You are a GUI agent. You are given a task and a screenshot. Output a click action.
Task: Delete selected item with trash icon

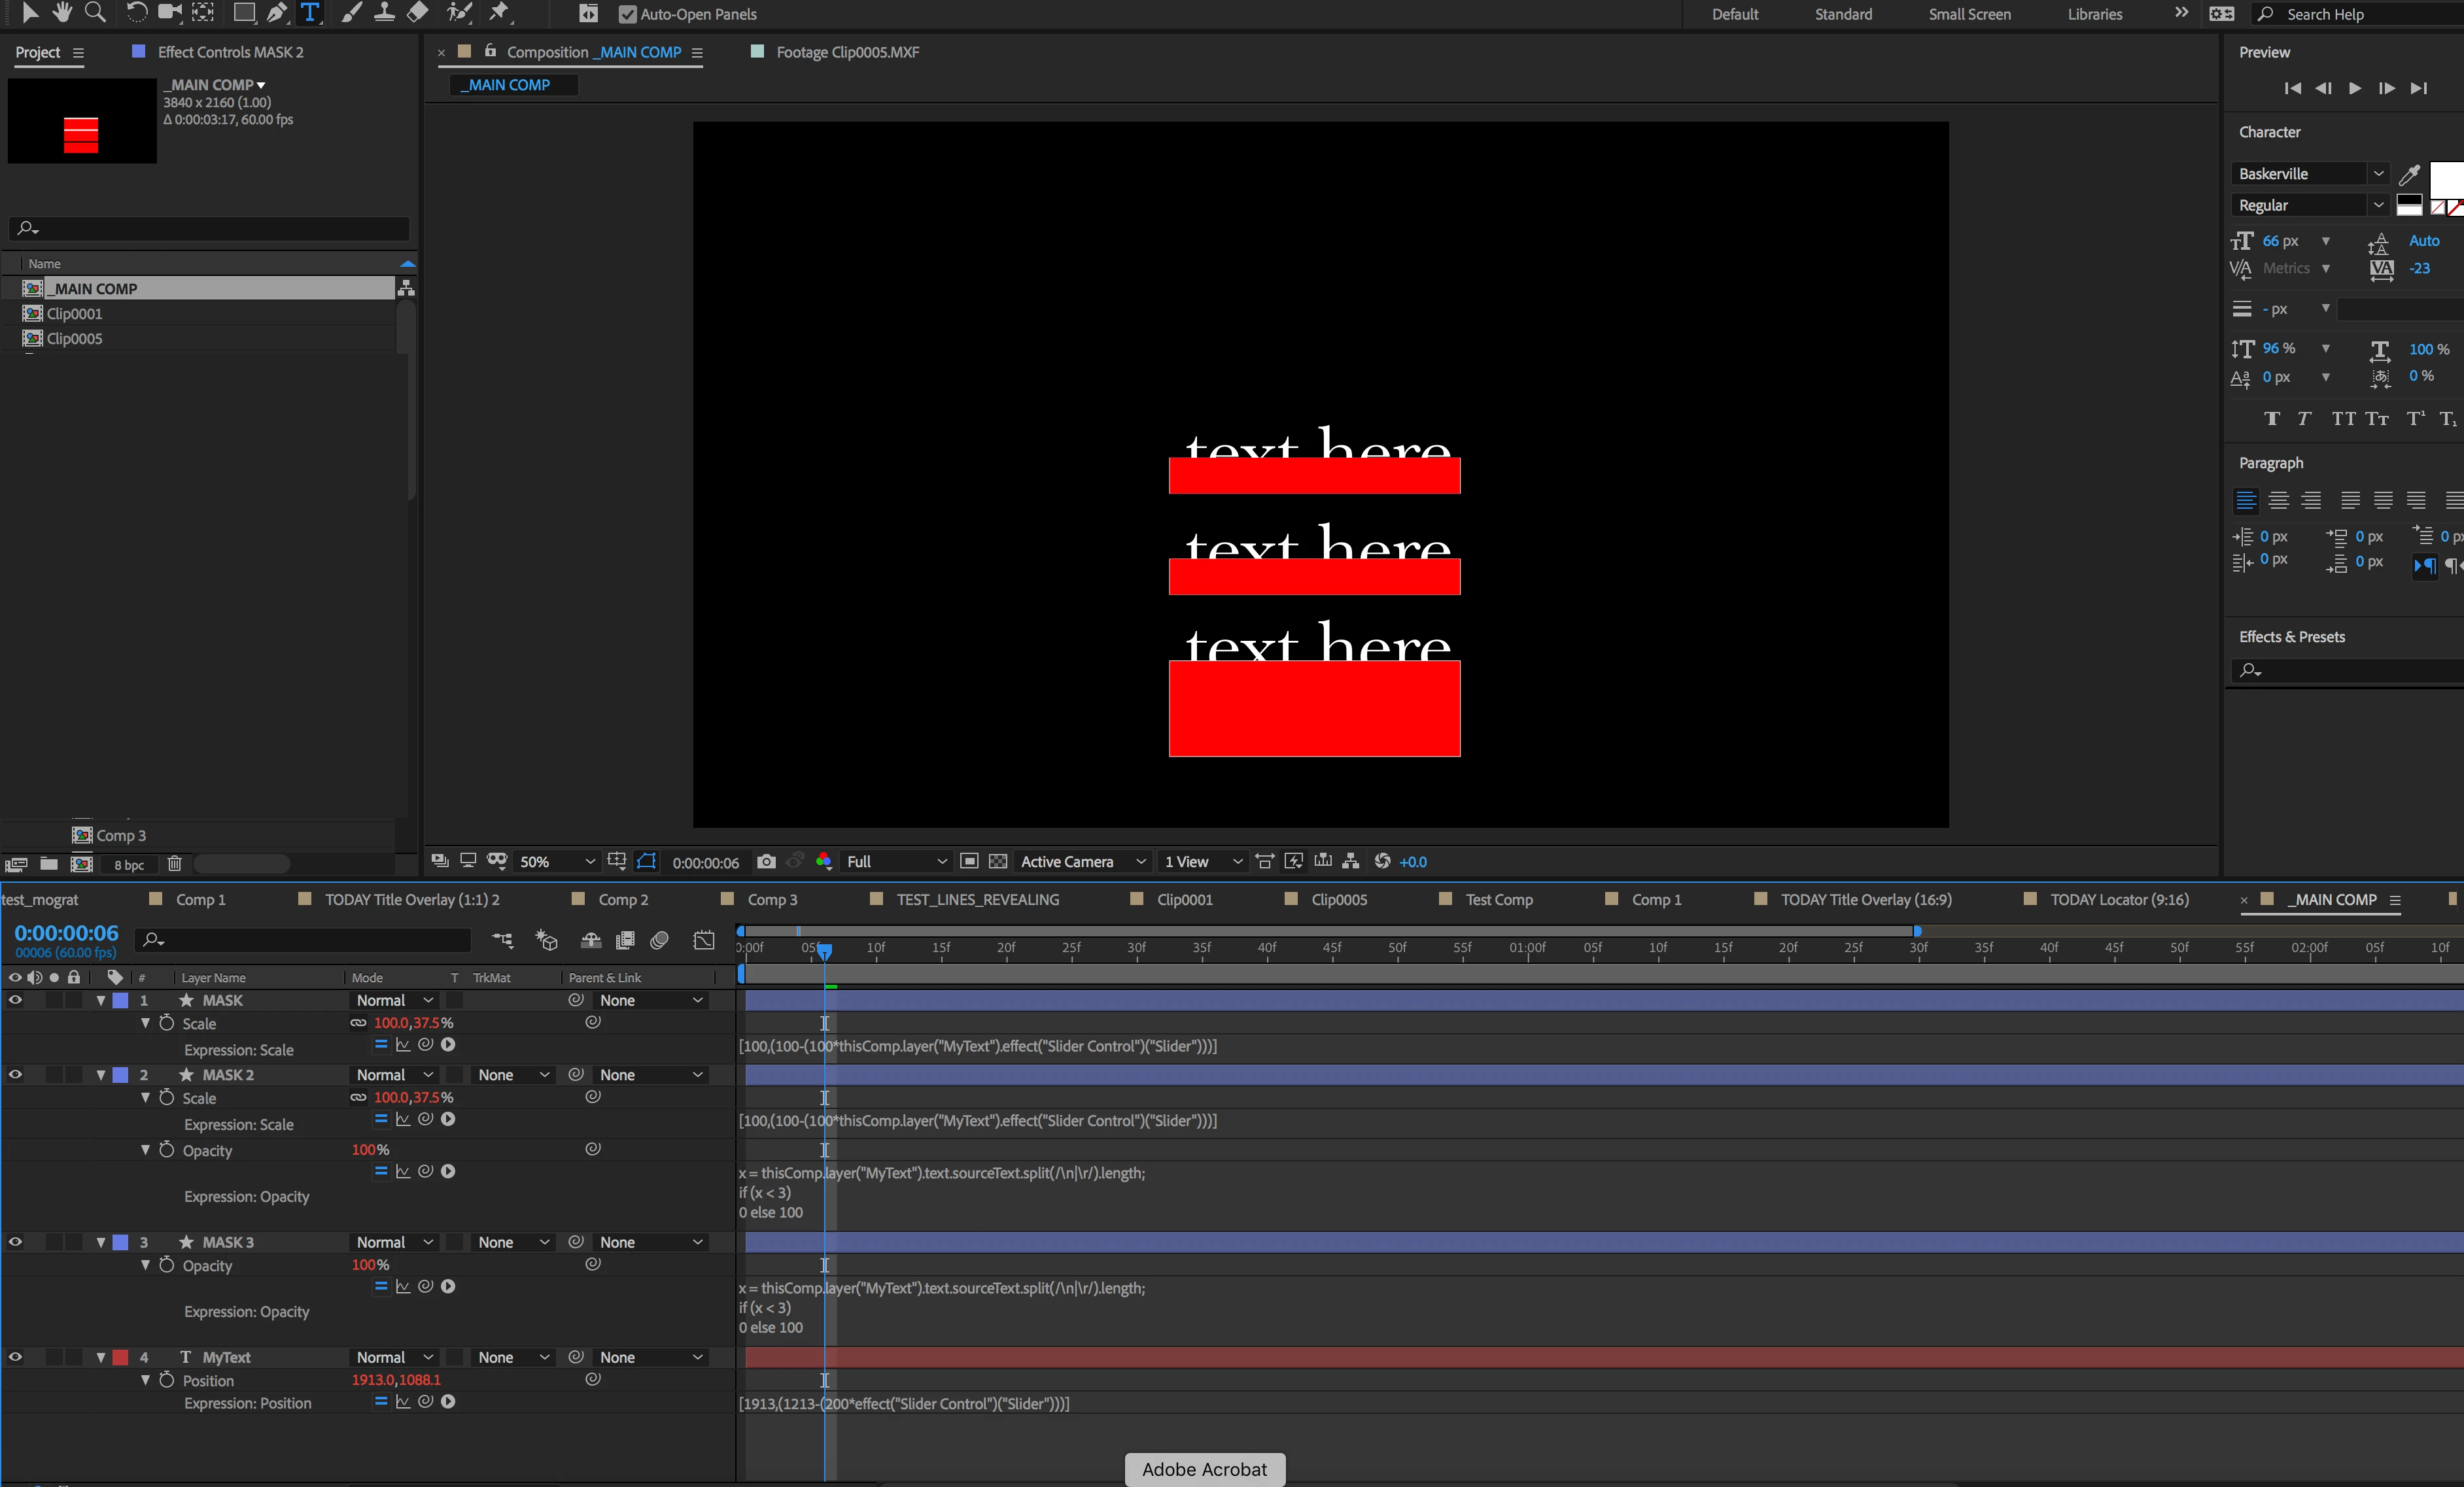coord(174,864)
